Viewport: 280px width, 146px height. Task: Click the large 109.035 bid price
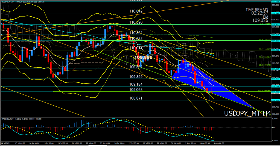click(x=260, y=20)
